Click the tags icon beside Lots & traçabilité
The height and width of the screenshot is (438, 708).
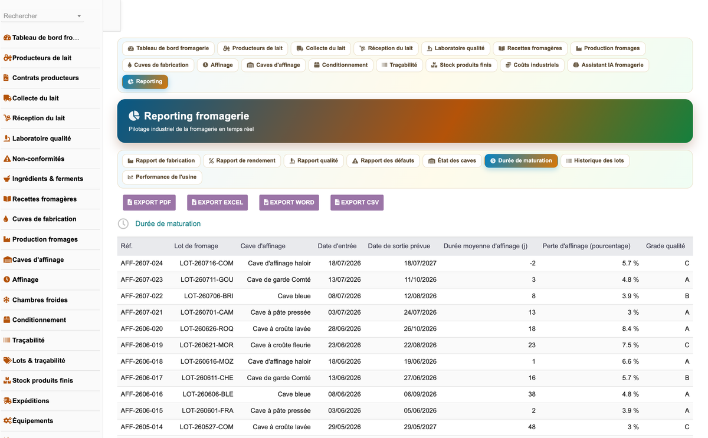(7, 360)
